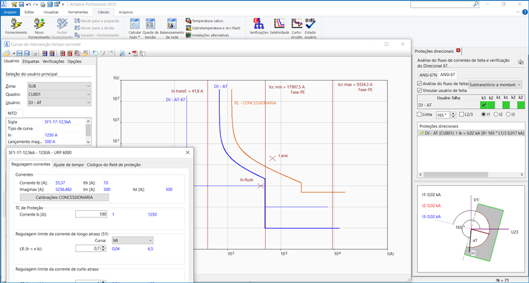This screenshot has height=283, width=529.
Task: Expand the arrow beside the curves zoom icon
Action: pyautogui.click(x=129, y=54)
